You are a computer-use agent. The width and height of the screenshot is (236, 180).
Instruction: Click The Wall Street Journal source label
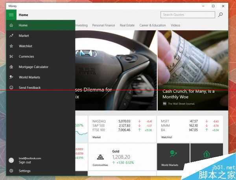point(181,104)
